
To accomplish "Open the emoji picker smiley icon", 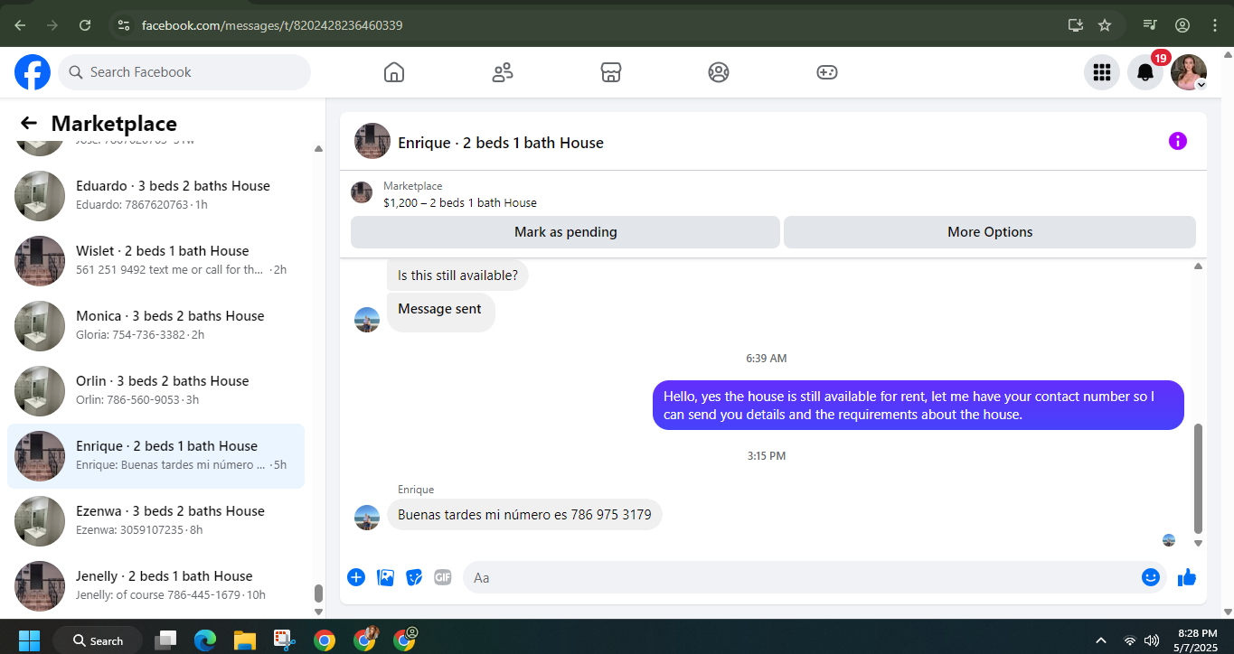I will coord(1151,577).
